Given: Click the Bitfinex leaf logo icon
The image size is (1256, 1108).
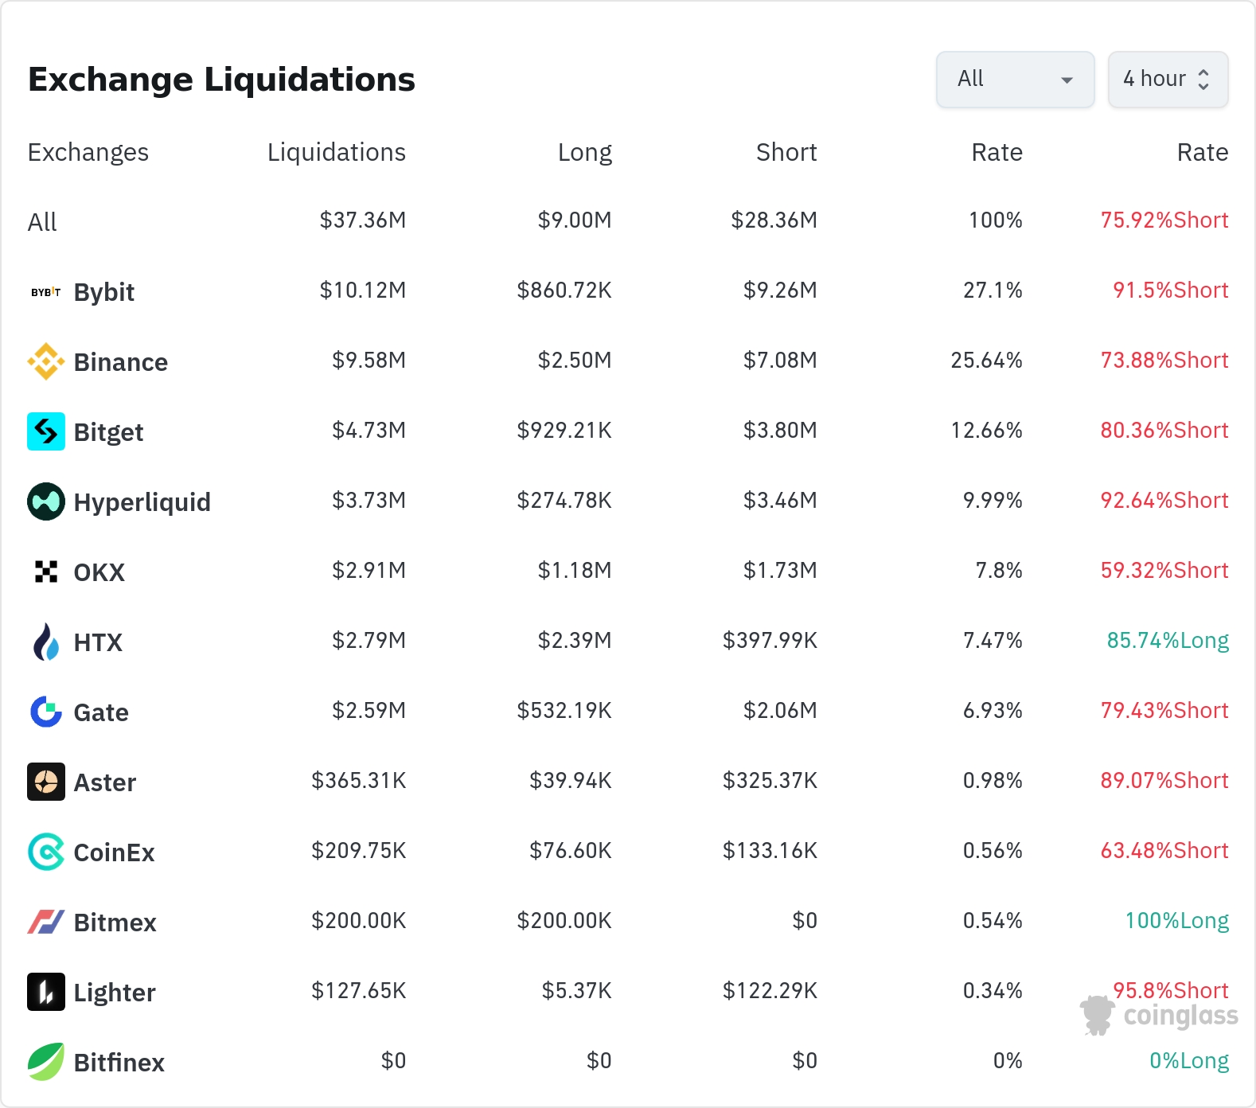Looking at the screenshot, I should click(x=46, y=1062).
